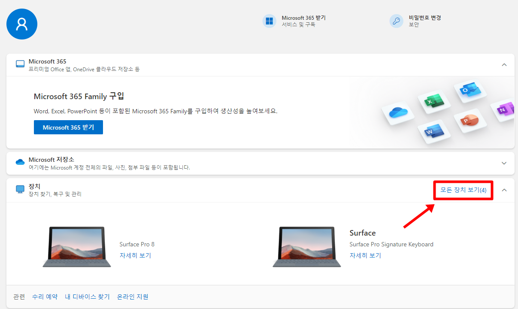The width and height of the screenshot is (518, 309).
Task: Open 자세히 보기 under Surface Pro Signature Keyboard
Action: (x=365, y=255)
